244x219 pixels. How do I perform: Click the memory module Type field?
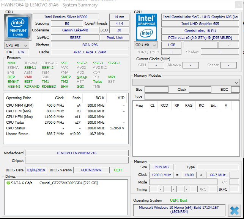coord(192,96)
